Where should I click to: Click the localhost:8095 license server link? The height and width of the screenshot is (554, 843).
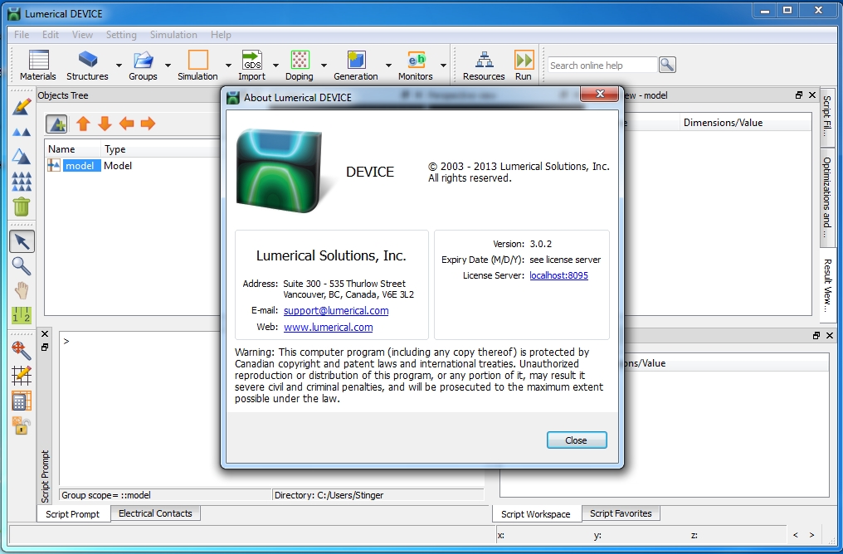[558, 275]
